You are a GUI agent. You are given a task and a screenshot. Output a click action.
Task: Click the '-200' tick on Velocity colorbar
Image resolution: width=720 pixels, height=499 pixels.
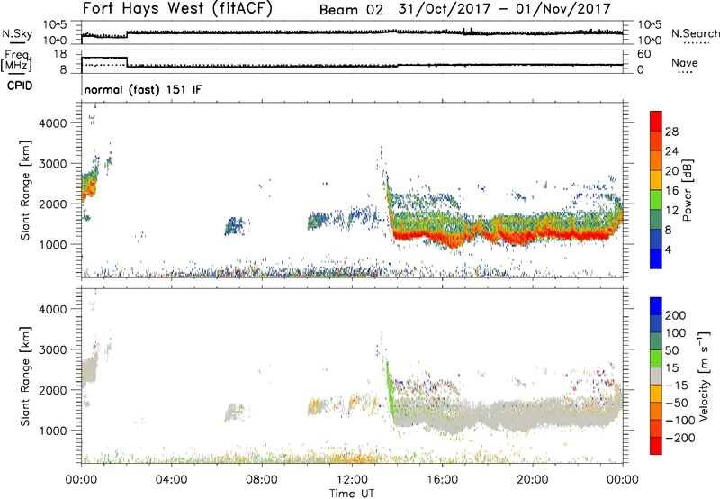click(679, 438)
